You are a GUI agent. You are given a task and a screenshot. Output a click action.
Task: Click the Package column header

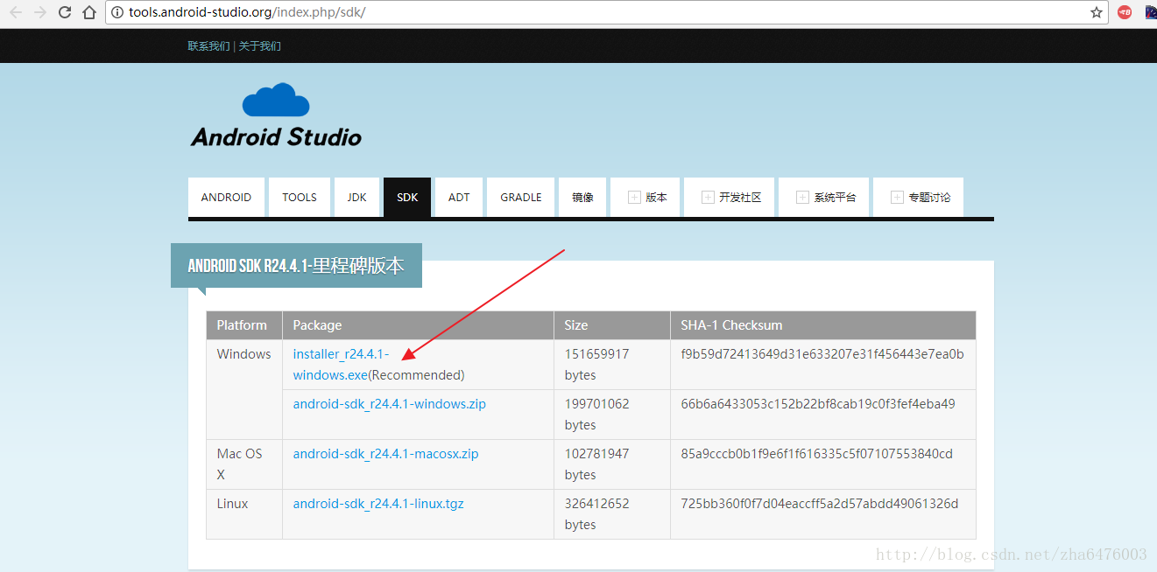418,325
